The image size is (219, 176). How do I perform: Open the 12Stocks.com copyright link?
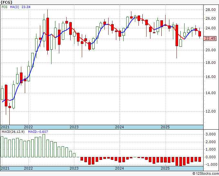[205, 174]
